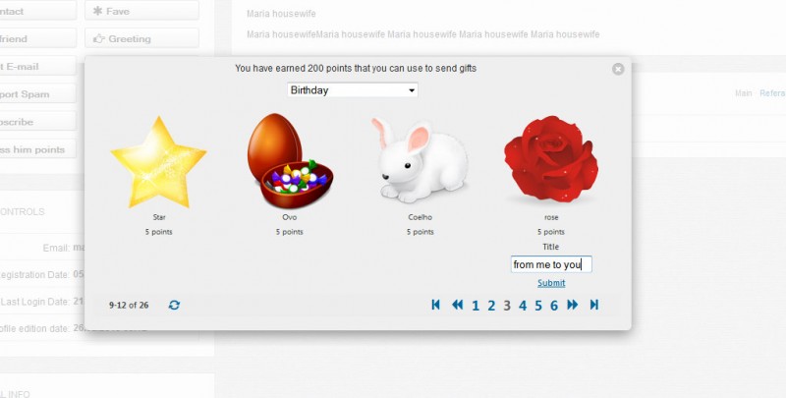The height and width of the screenshot is (398, 786).
Task: Click the '9-12 of 26' counter text
Action: 129,305
